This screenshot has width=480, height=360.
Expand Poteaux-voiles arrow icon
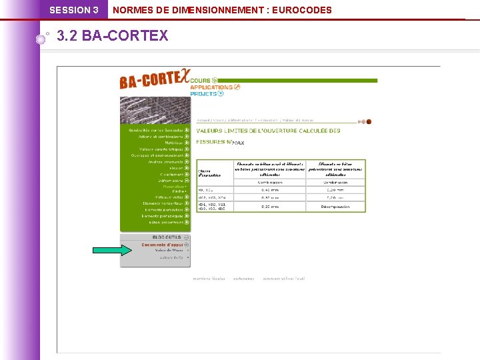(x=187, y=197)
